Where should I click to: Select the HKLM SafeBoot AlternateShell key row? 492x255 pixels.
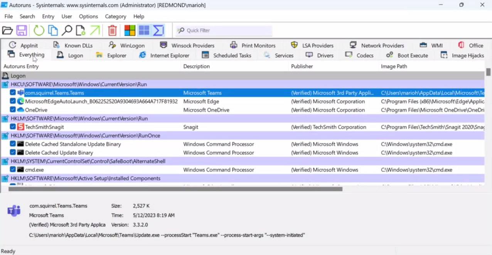[x=243, y=161]
